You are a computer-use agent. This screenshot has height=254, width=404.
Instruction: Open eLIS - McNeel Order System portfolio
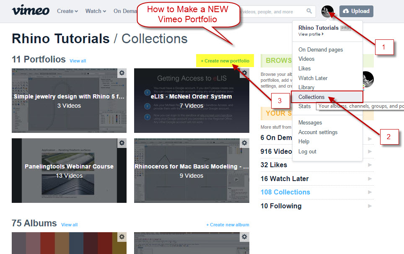(x=192, y=101)
